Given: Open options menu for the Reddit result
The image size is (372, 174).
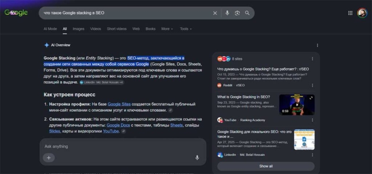Looking at the screenshot, I should (312, 85).
